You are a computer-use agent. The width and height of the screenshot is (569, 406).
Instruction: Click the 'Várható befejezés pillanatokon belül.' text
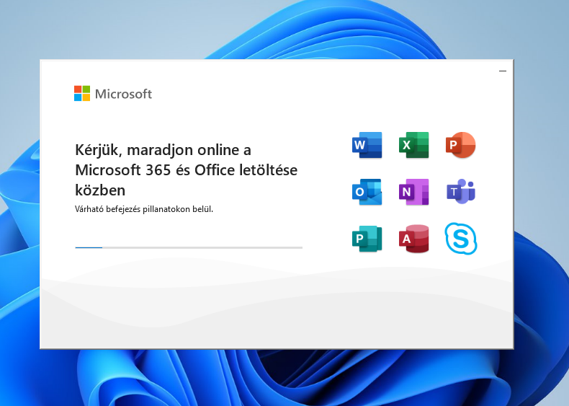[x=144, y=209]
